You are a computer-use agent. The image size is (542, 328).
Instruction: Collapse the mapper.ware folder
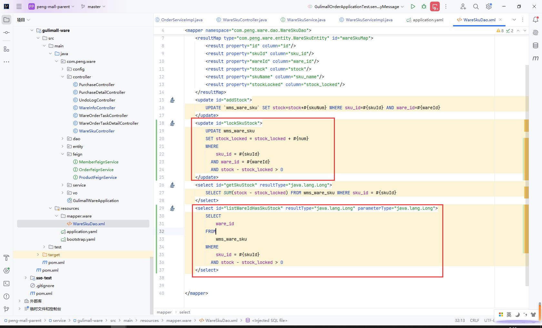56,216
